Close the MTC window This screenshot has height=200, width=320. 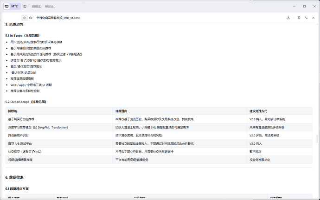(314, 6)
